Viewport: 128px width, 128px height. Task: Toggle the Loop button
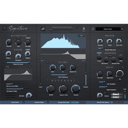[125, 91]
